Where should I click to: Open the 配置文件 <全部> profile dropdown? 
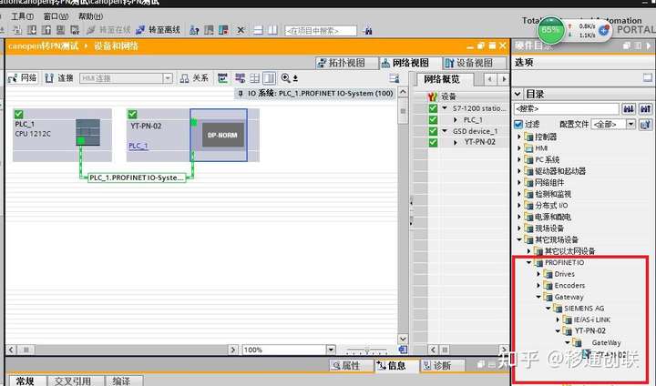coord(630,124)
